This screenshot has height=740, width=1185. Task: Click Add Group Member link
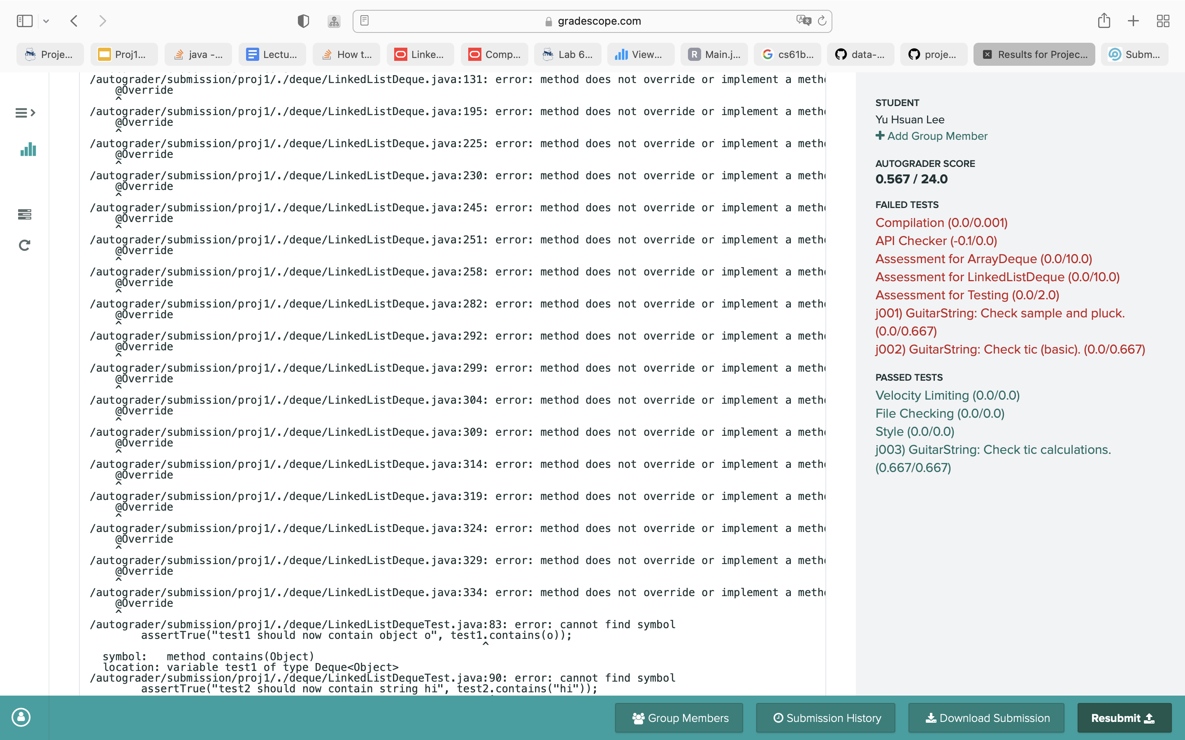[932, 136]
